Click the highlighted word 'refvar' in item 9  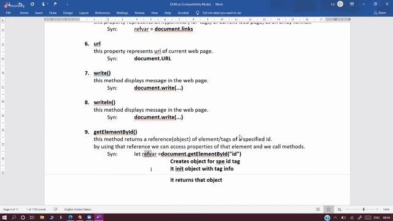coord(149,154)
